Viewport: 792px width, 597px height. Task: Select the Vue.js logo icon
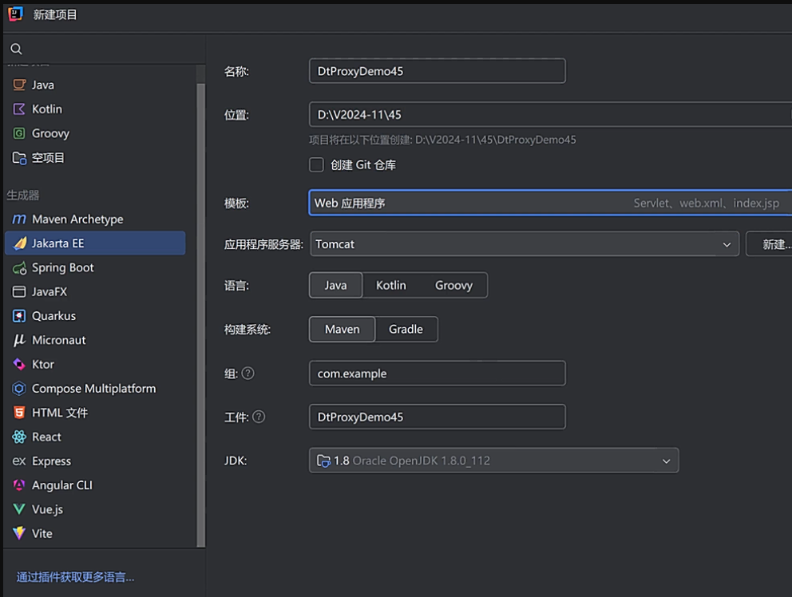[x=19, y=509]
